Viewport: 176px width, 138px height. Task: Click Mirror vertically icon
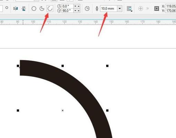pyautogui.click(x=24, y=9)
